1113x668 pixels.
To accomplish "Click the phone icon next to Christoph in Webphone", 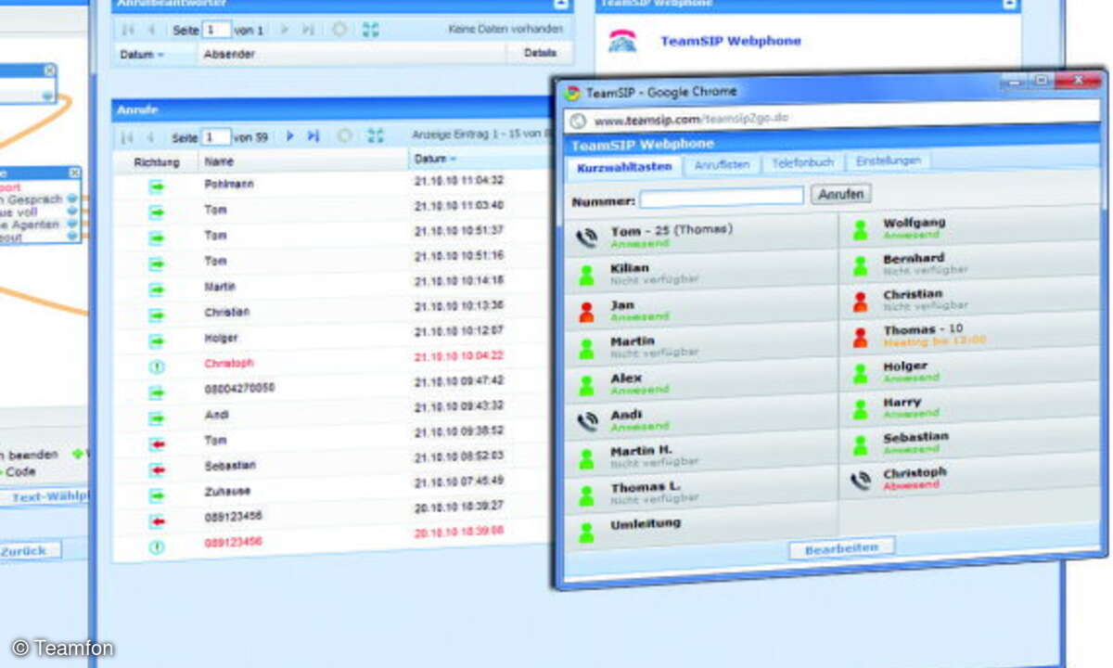I will [x=861, y=480].
